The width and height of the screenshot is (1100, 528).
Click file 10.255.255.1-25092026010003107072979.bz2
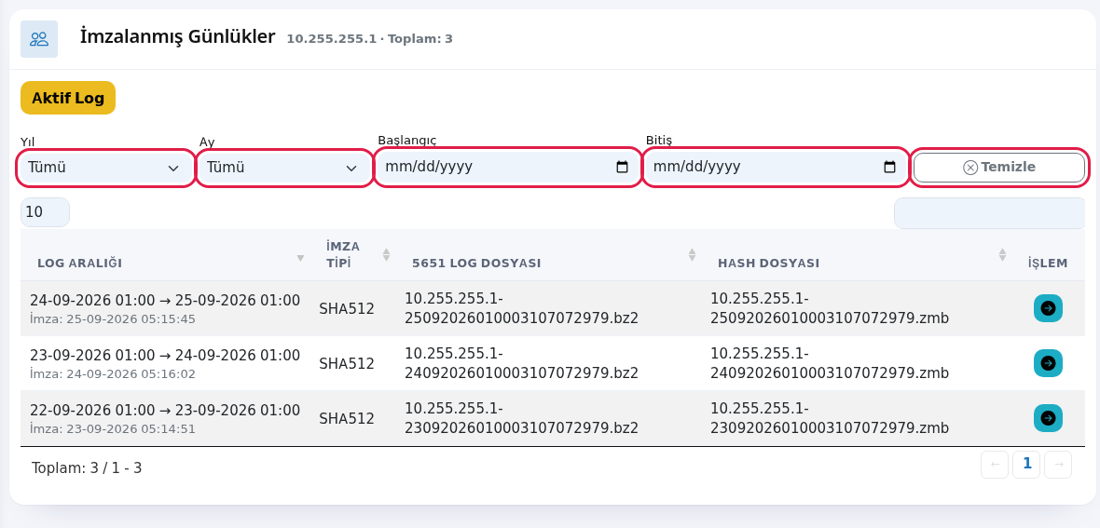[521, 308]
